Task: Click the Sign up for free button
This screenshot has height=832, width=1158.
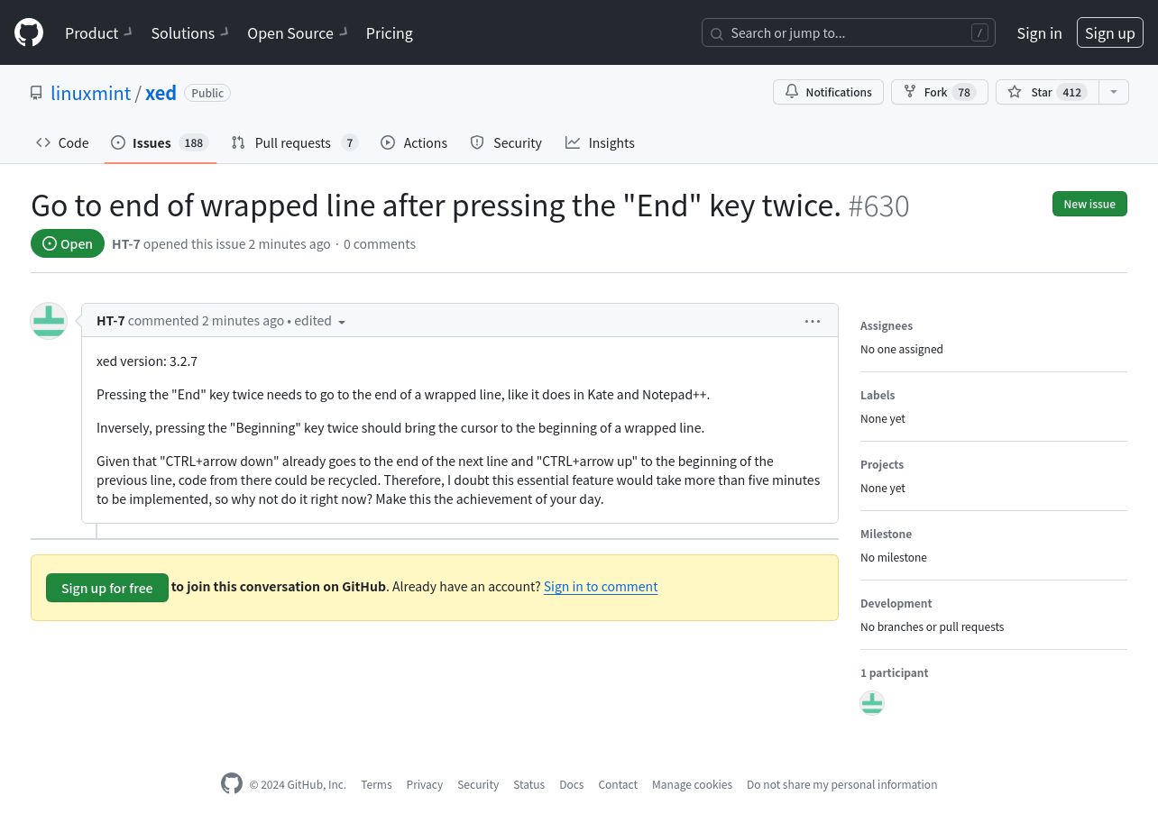Action: (x=107, y=588)
